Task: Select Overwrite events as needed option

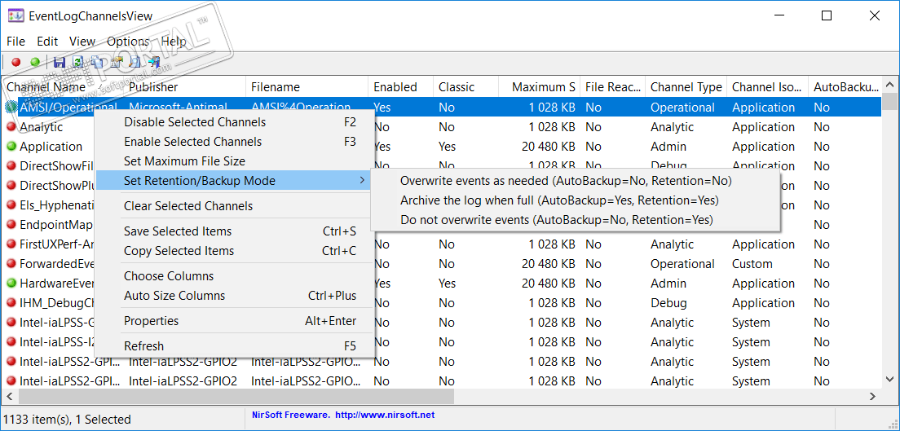Action: [566, 181]
